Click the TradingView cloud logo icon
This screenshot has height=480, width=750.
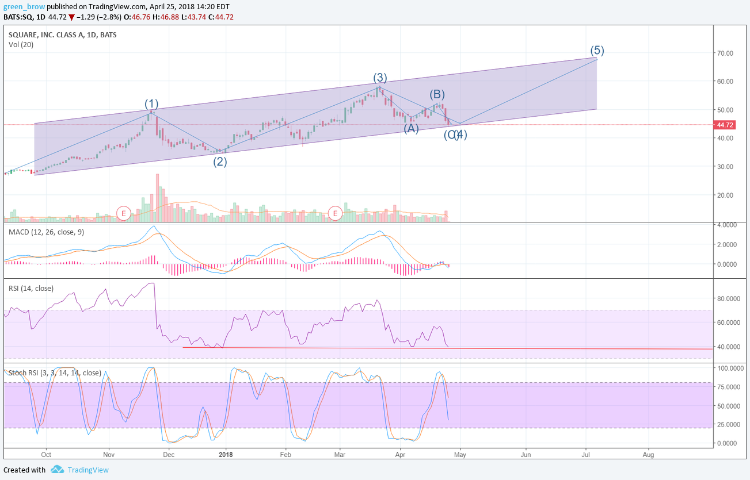click(57, 470)
